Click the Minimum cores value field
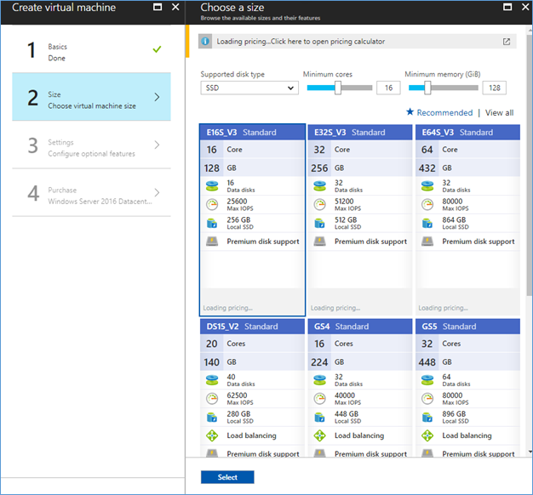 (388, 88)
